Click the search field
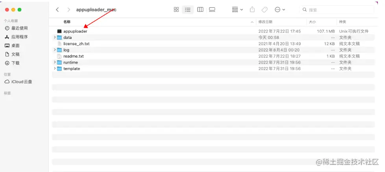 [x=337, y=9]
